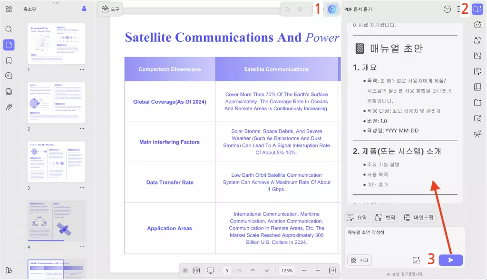Toggle the pin on the 축소판 panel

[84, 10]
